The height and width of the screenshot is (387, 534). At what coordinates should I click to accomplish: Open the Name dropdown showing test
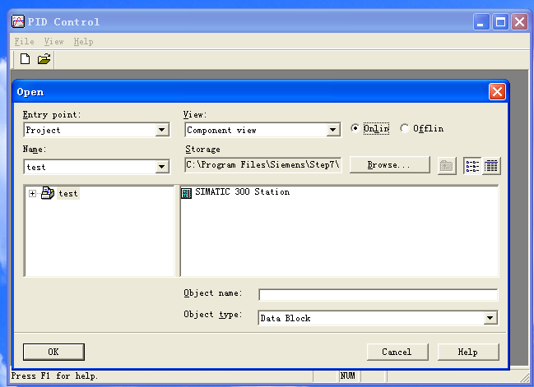pyautogui.click(x=162, y=167)
